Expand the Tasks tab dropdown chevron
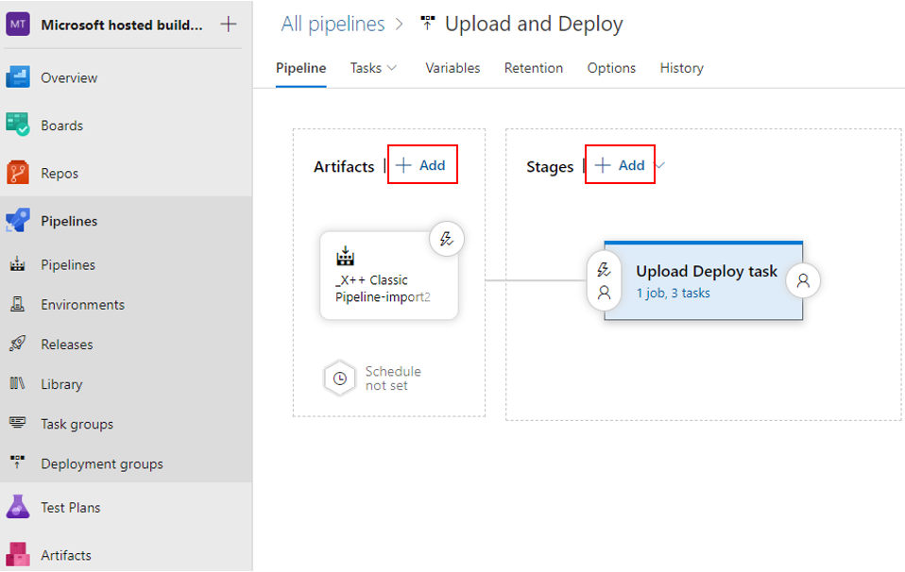 [x=392, y=68]
